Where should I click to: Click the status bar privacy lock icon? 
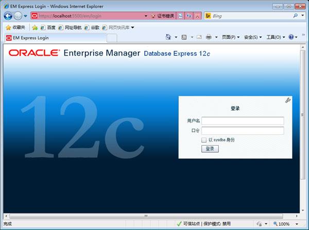point(259,224)
